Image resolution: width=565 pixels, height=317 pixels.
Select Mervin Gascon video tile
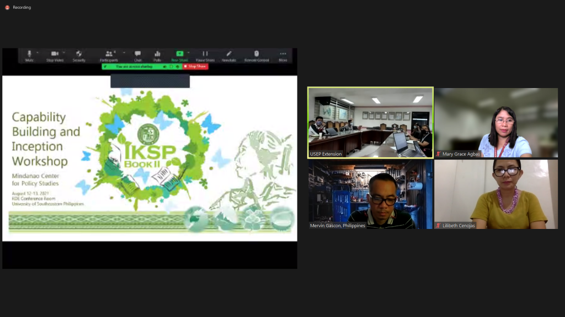(x=370, y=194)
